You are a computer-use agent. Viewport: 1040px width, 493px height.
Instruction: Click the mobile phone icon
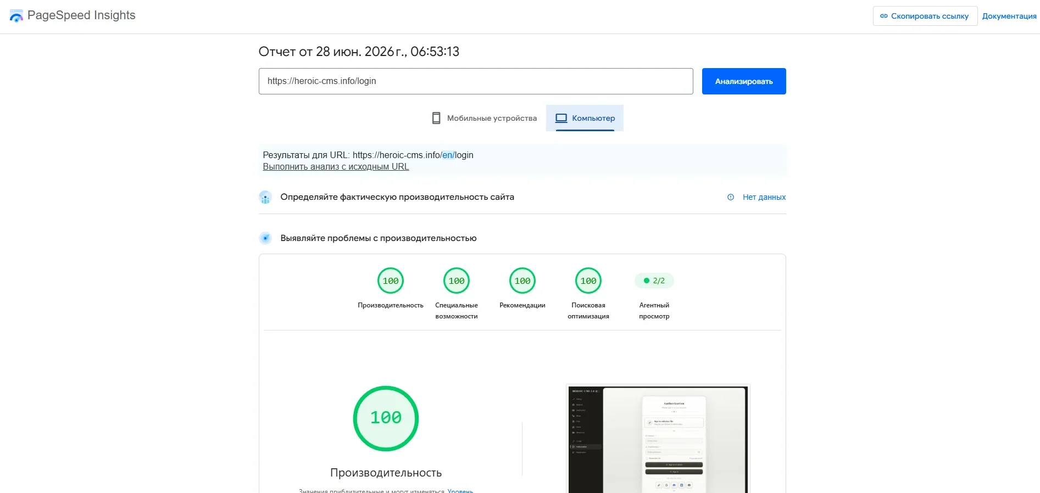tap(436, 118)
